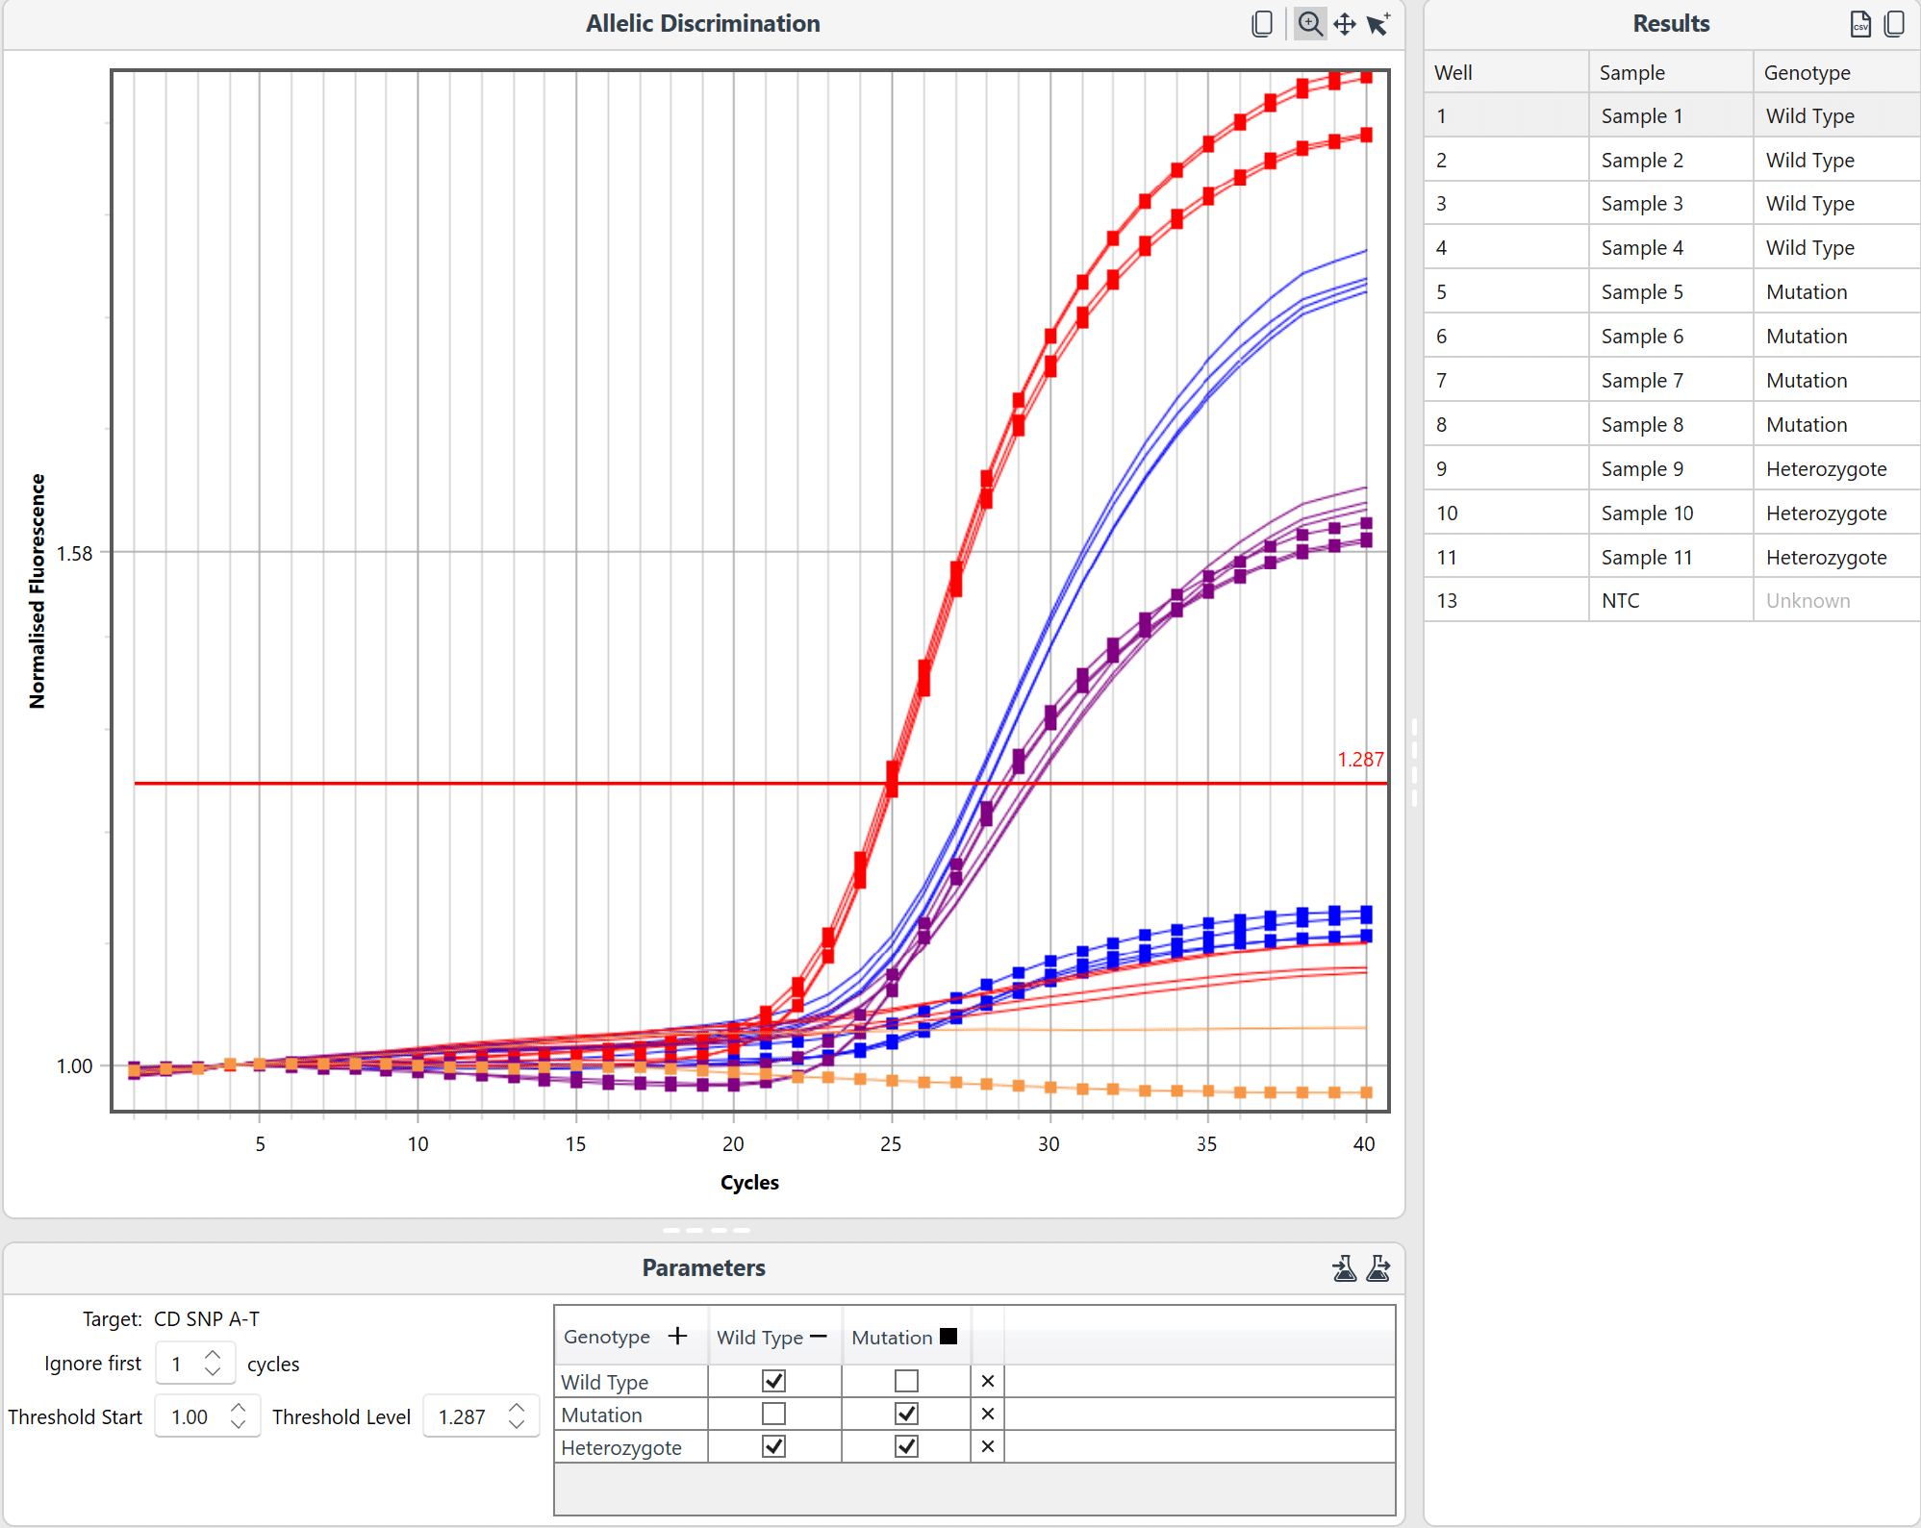The image size is (1921, 1528).
Task: Click import parameters flask icon
Action: (1345, 1268)
